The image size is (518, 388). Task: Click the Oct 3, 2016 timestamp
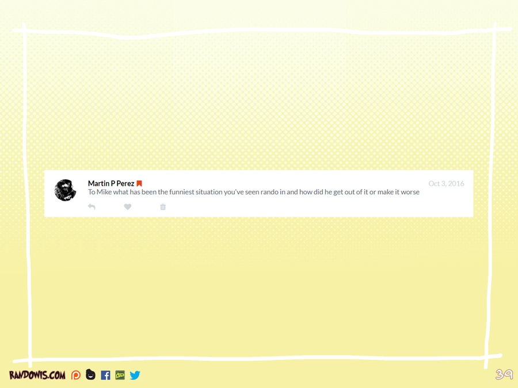click(x=446, y=183)
